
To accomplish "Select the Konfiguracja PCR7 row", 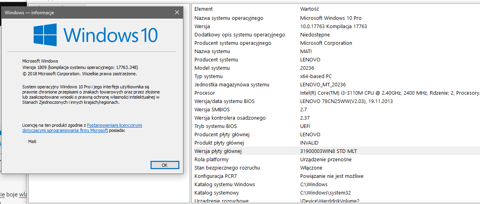I will click(x=336, y=176).
